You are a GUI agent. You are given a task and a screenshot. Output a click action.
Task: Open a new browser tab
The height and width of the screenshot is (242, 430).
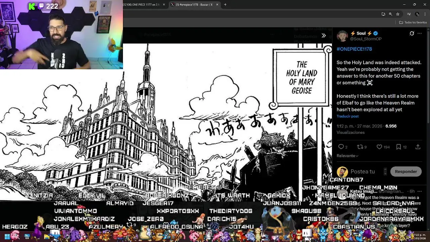(225, 4)
